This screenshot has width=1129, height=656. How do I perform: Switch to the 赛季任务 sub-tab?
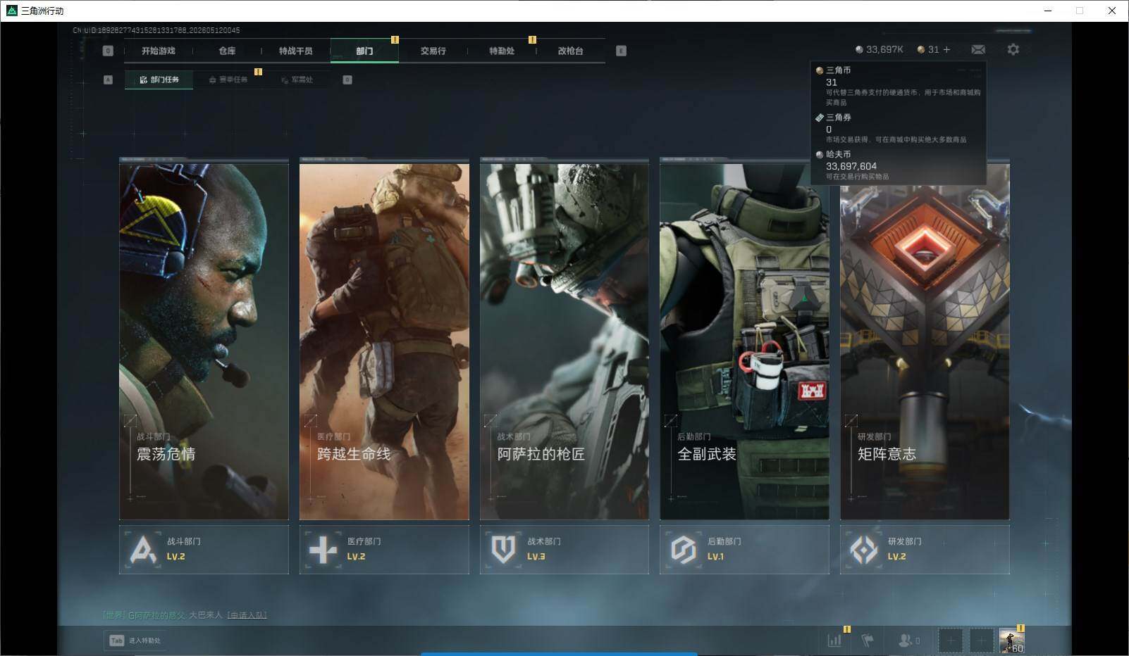tap(228, 80)
